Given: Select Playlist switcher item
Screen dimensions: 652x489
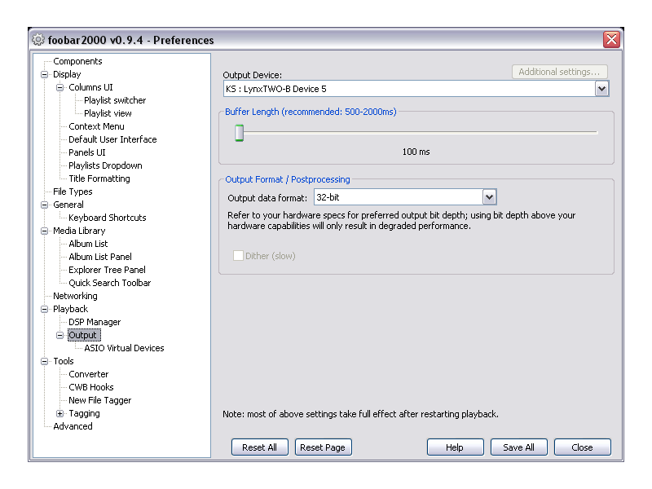Looking at the screenshot, I should click(115, 100).
